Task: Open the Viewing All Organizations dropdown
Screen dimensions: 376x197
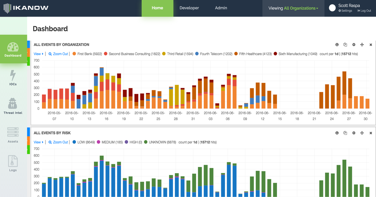Action: click(293, 8)
